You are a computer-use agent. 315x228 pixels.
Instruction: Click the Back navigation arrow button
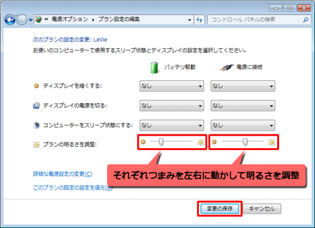click(x=10, y=20)
